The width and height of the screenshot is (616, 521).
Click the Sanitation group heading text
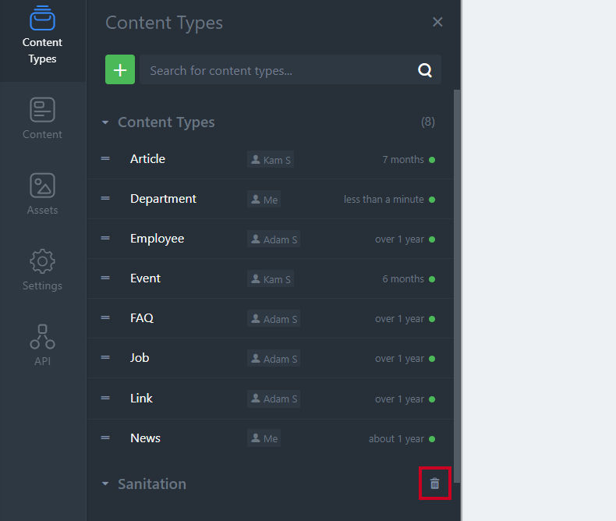click(152, 484)
